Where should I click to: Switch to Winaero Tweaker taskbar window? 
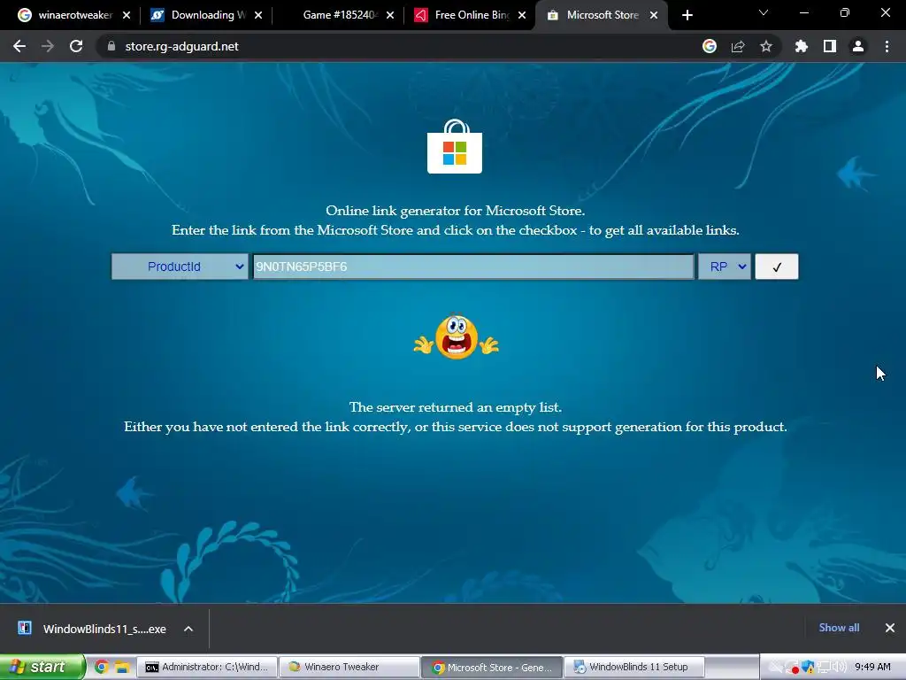pos(349,667)
